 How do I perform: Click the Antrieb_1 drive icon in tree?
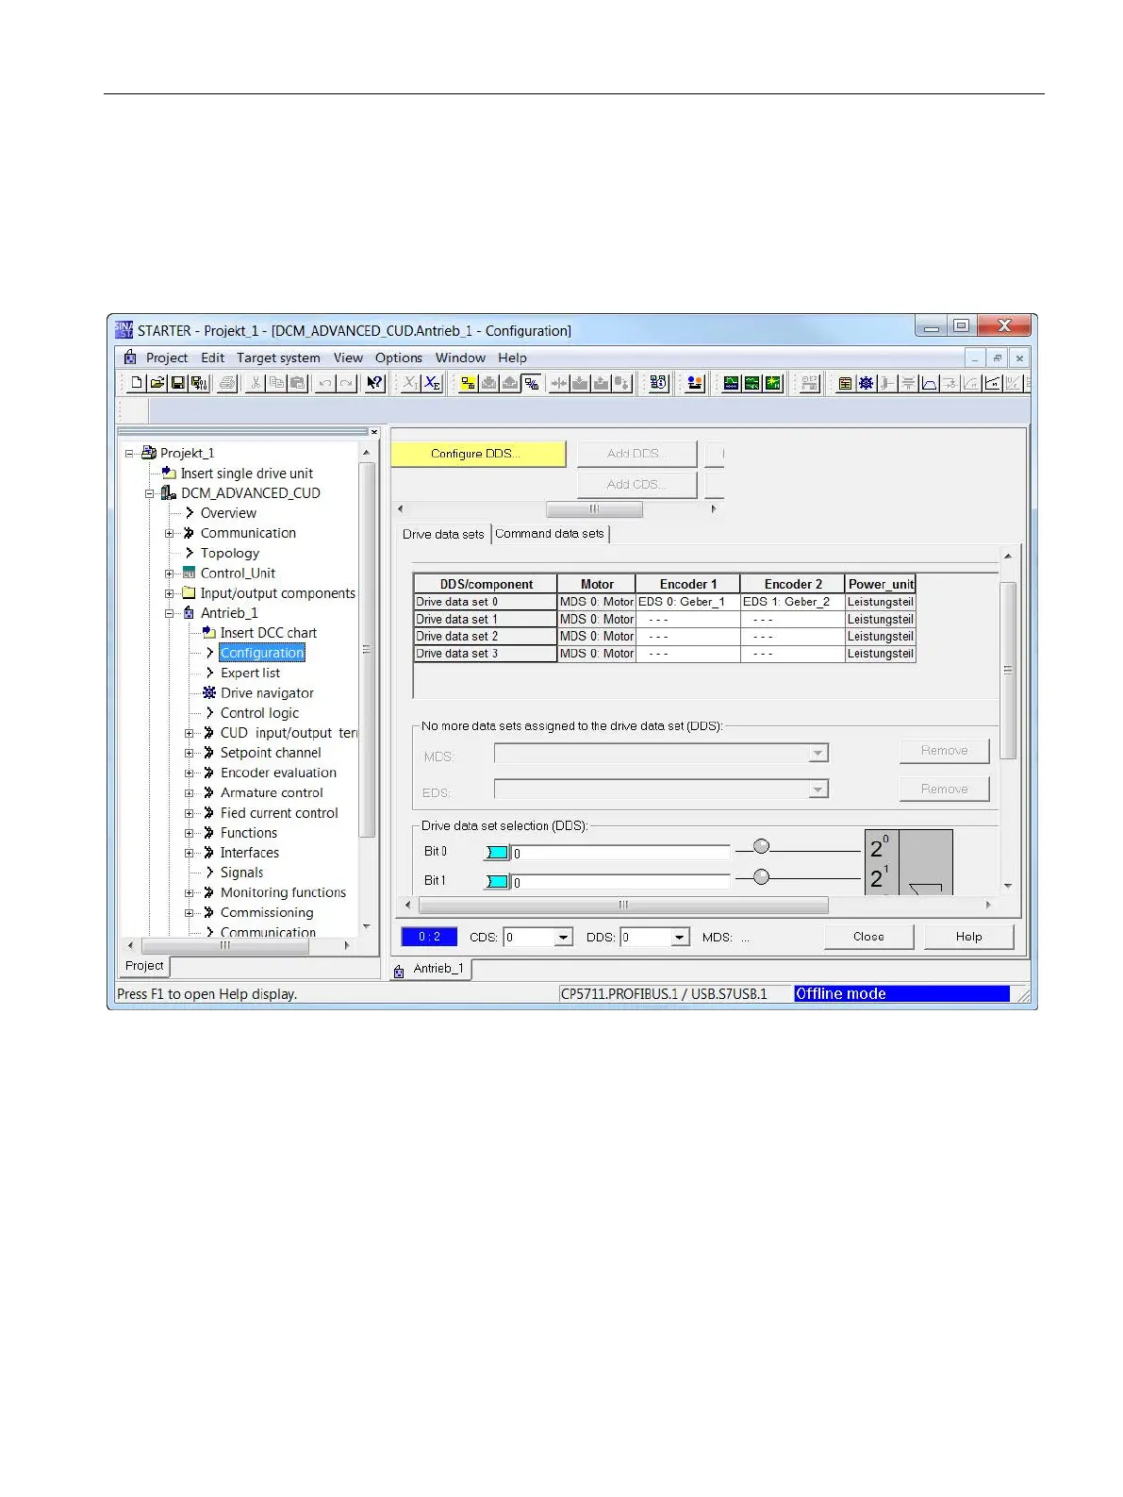189,613
